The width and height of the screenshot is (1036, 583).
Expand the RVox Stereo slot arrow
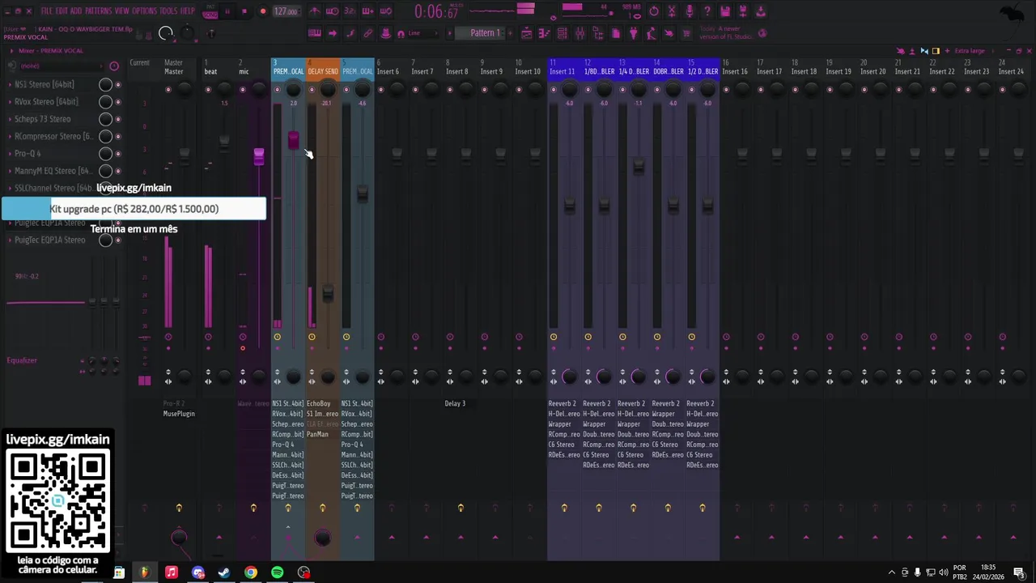(x=10, y=102)
